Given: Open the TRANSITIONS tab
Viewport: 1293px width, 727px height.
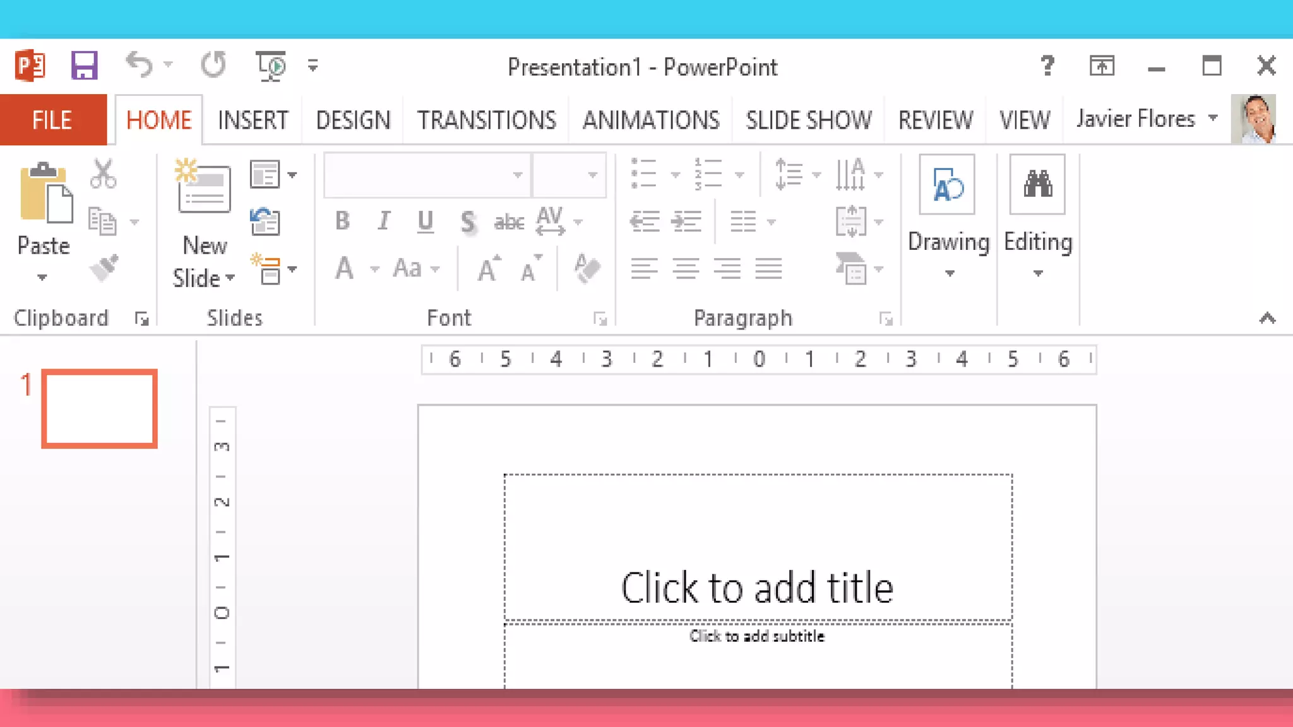Looking at the screenshot, I should (486, 120).
